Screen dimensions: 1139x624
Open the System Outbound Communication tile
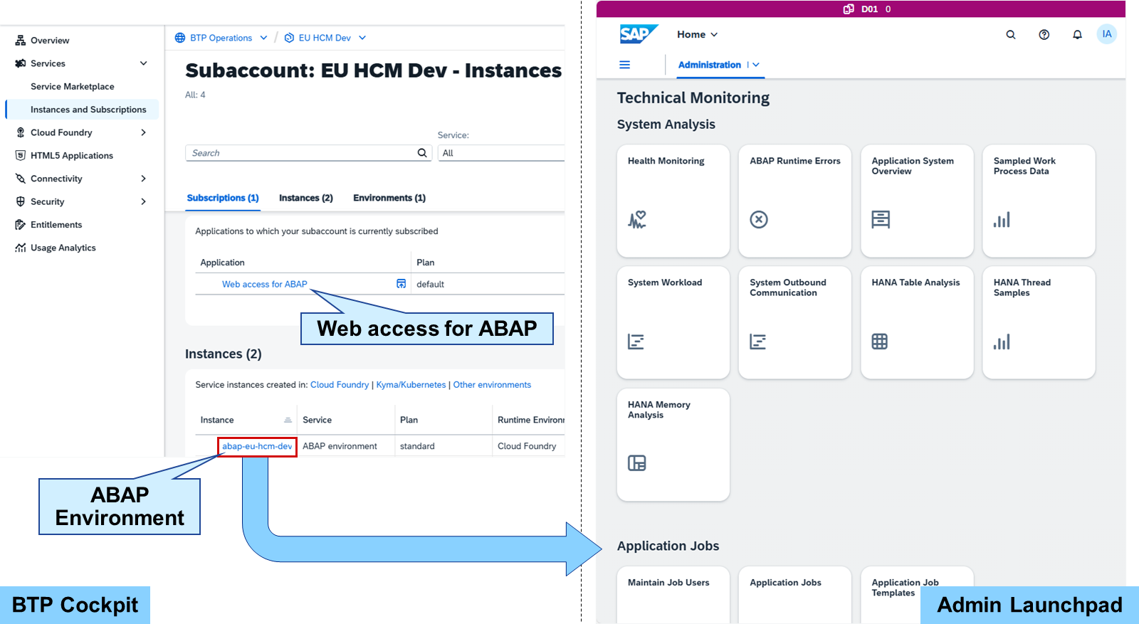795,322
